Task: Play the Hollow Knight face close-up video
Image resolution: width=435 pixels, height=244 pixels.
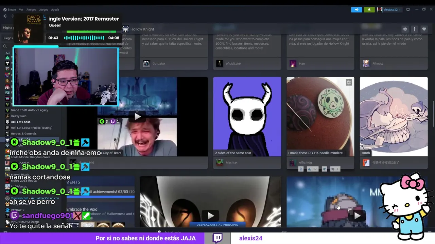Action: (211, 216)
